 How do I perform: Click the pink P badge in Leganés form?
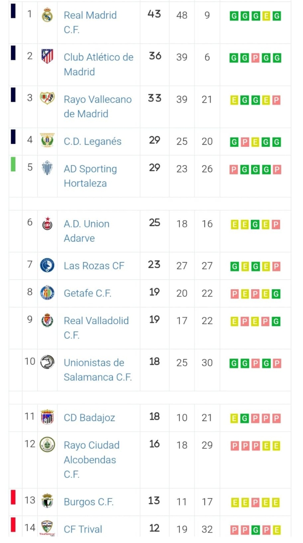click(244, 141)
